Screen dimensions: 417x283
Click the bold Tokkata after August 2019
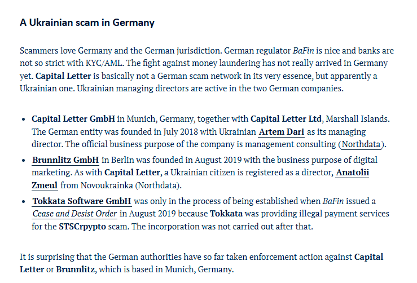(226, 214)
